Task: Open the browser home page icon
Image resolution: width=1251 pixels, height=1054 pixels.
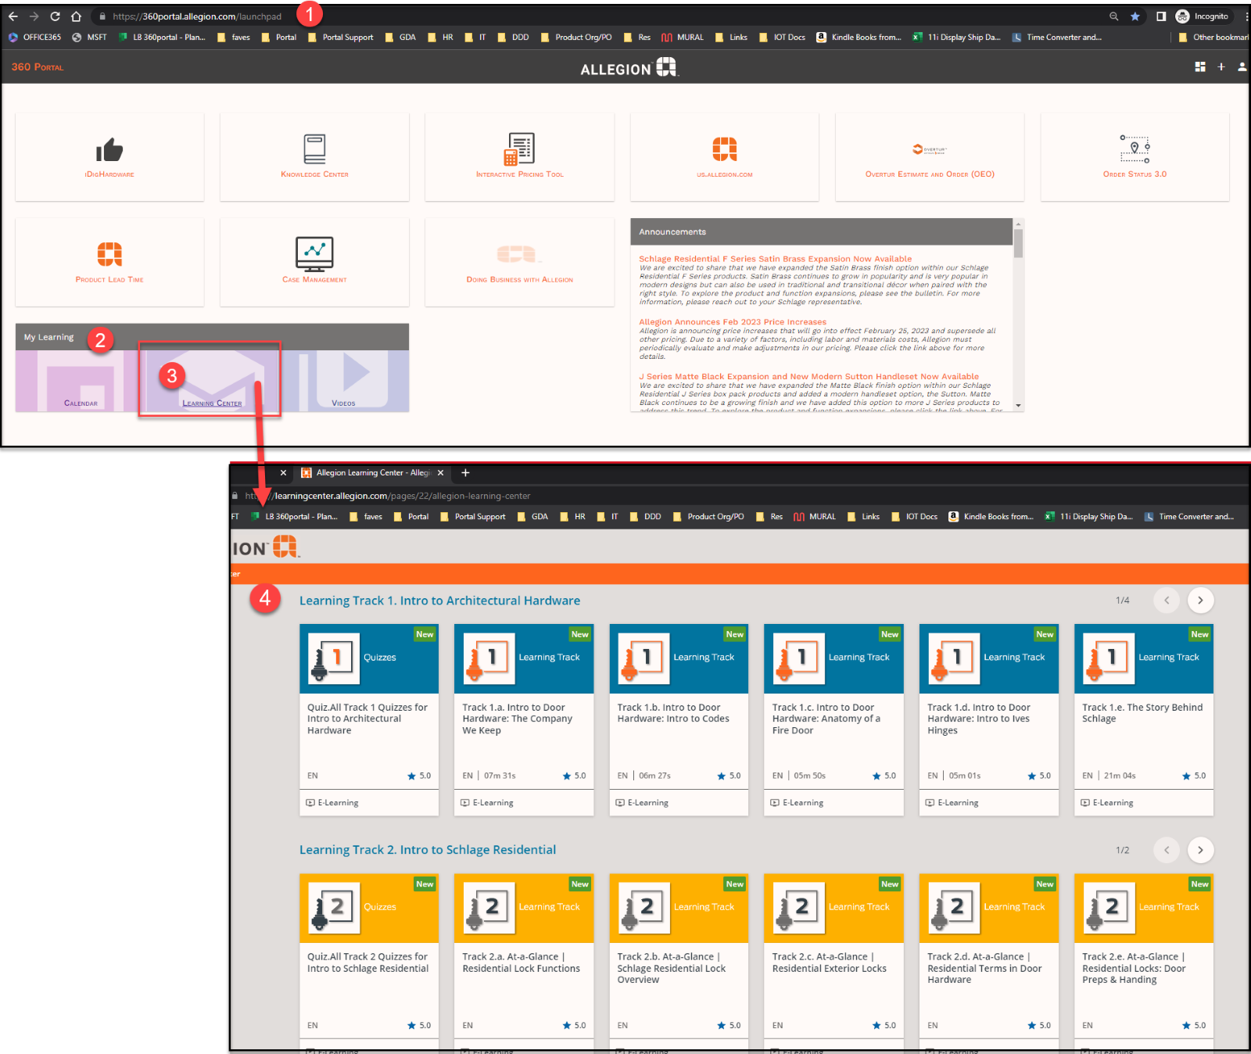Action: point(76,16)
